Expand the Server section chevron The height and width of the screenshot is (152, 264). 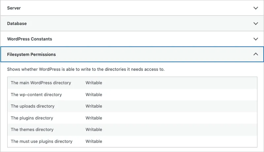coord(255,8)
